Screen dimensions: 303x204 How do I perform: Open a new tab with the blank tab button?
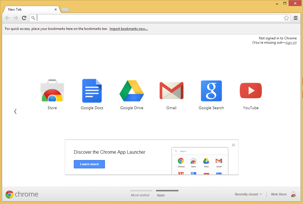[65, 9]
